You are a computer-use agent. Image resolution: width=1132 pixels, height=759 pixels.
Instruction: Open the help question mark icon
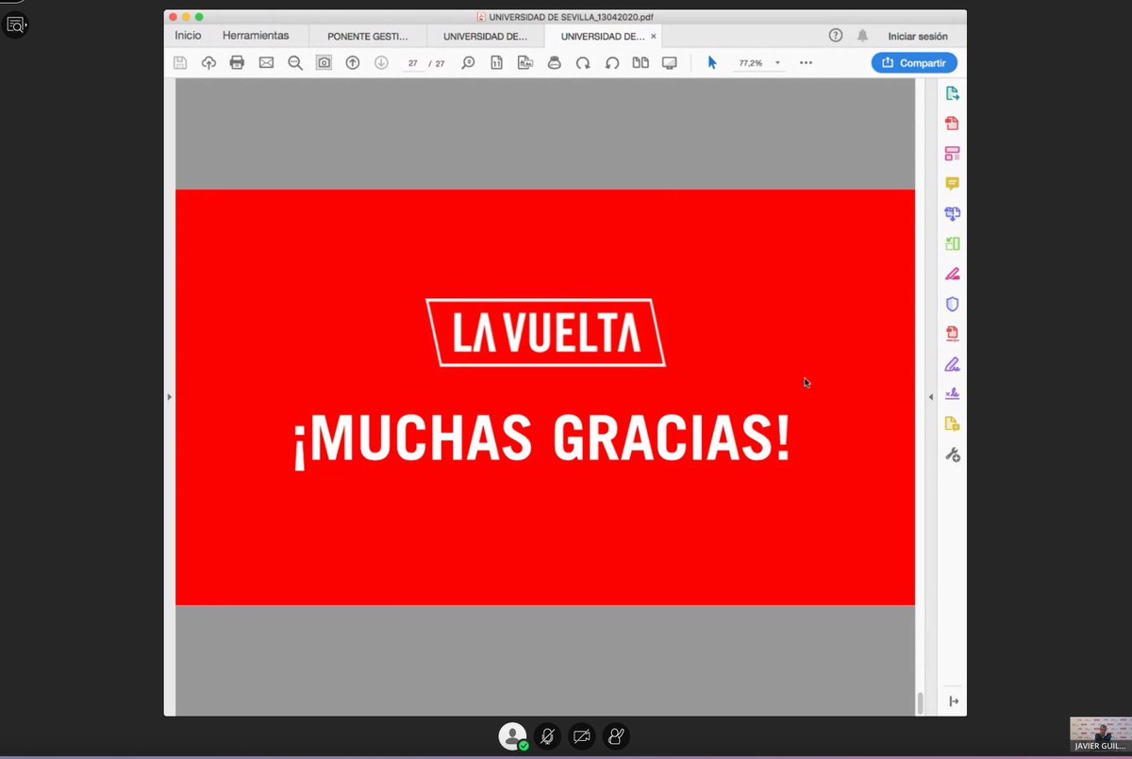pos(836,36)
